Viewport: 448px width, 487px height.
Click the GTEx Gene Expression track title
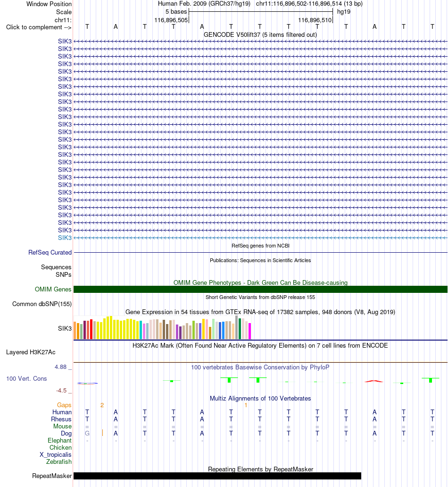pyautogui.click(x=260, y=312)
